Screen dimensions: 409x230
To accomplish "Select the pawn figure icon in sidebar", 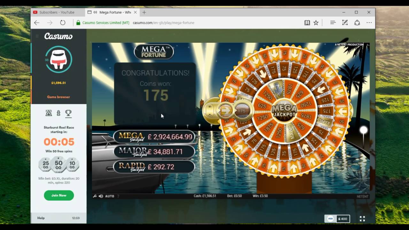I will coord(58,113).
